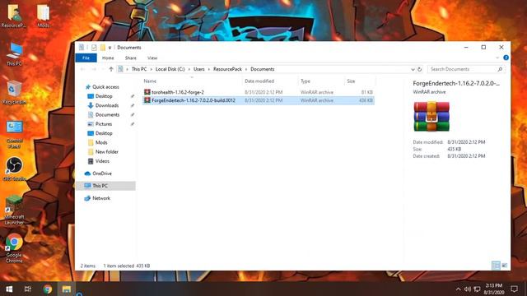
Task: Select the This PC desktop icon
Action: click(x=14, y=53)
